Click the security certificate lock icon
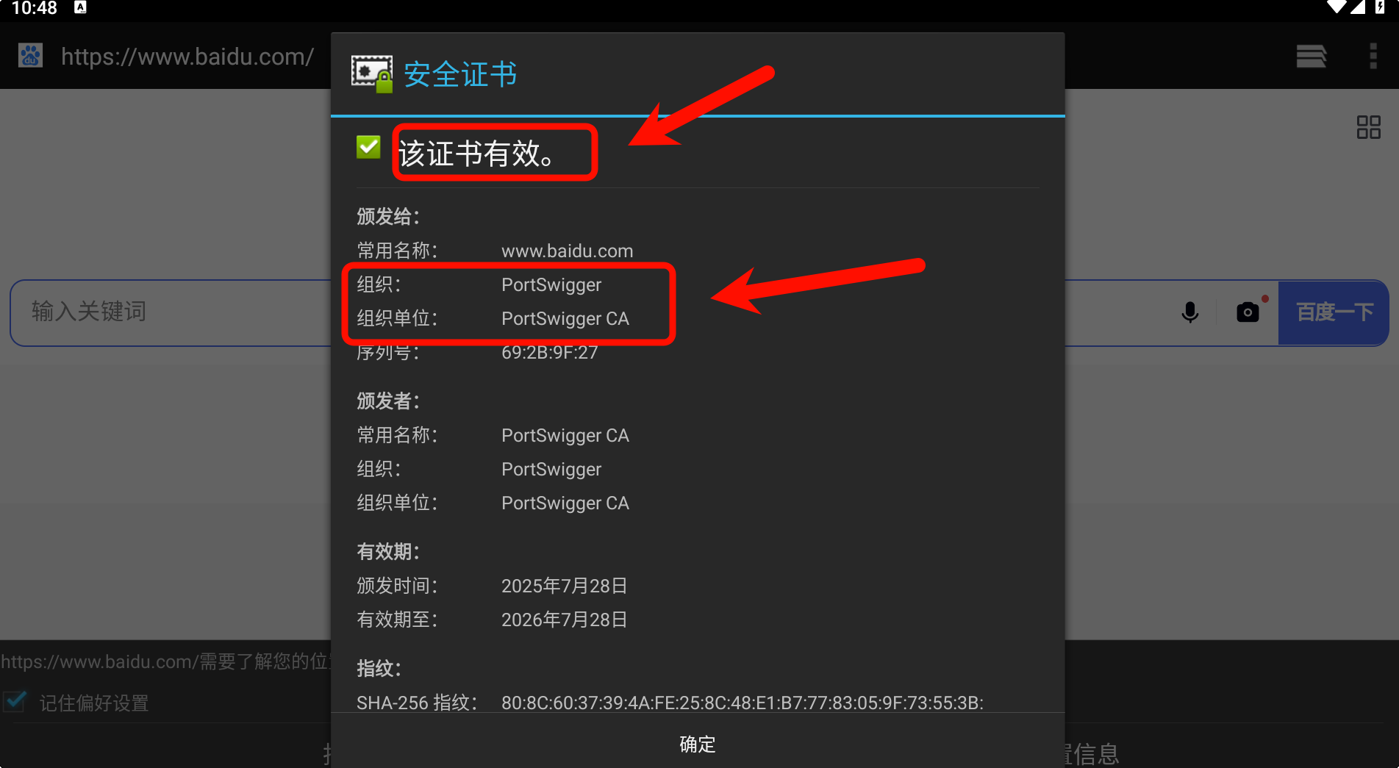Image resolution: width=1399 pixels, height=768 pixels. (372, 74)
